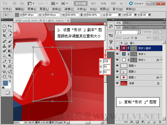Expand effects on 图层 1 layer
The width and height of the screenshot is (167, 125).
coord(161,77)
